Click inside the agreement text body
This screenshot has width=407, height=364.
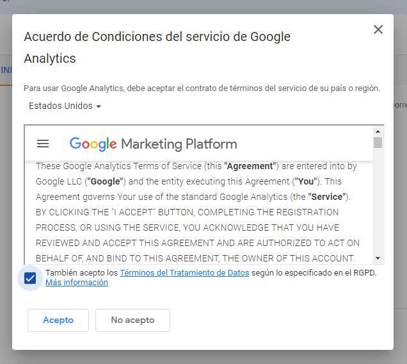coord(197,212)
